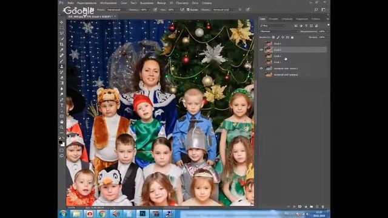This screenshot has height=218, width=388.
Task: Open Google Chrome from the taskbar
Action: 102,214
